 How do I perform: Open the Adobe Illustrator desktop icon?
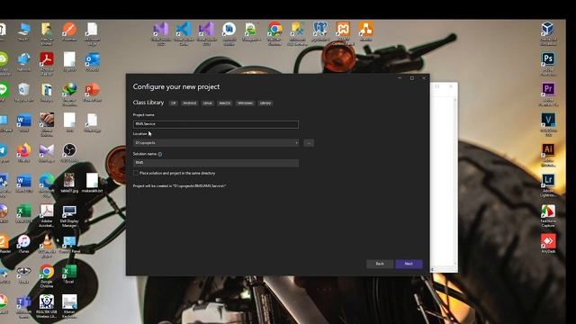[548, 155]
